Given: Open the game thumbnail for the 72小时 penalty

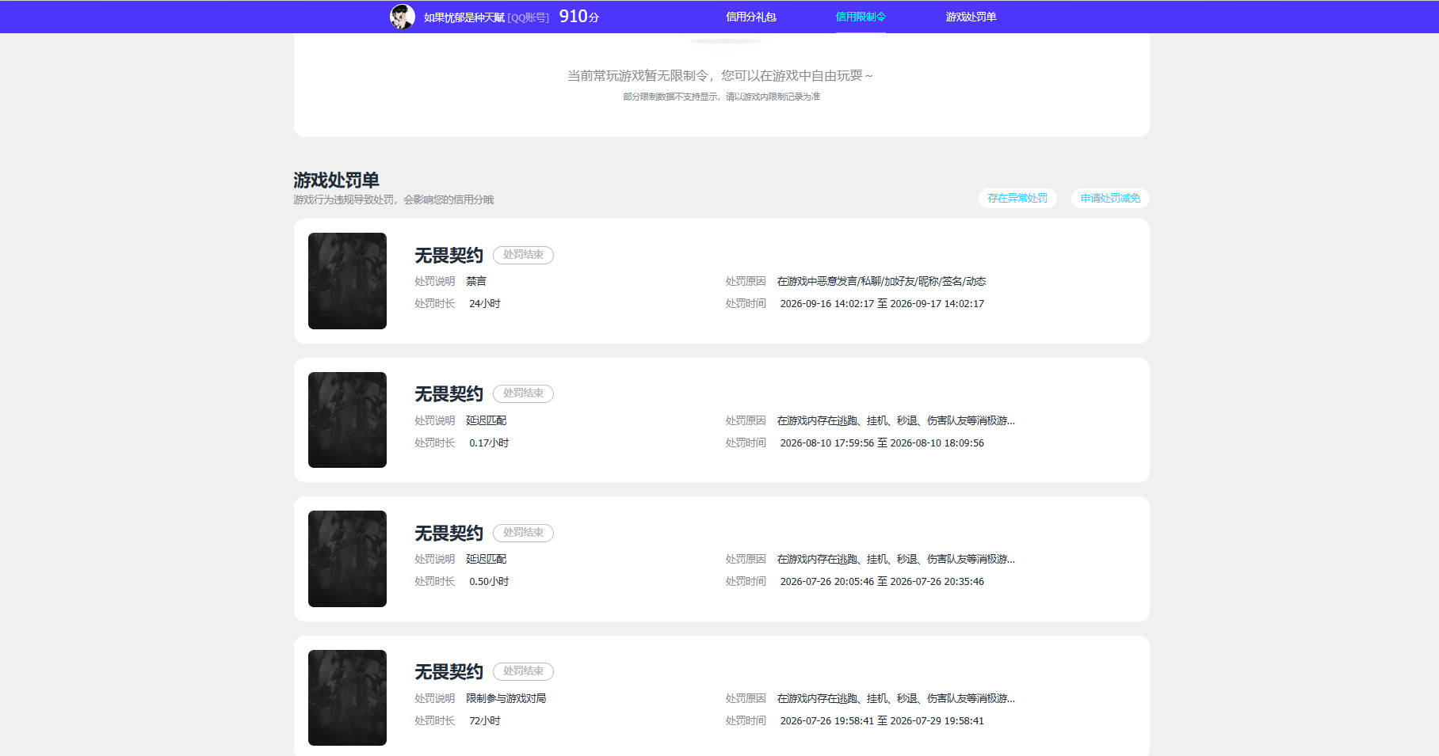Looking at the screenshot, I should (347, 697).
